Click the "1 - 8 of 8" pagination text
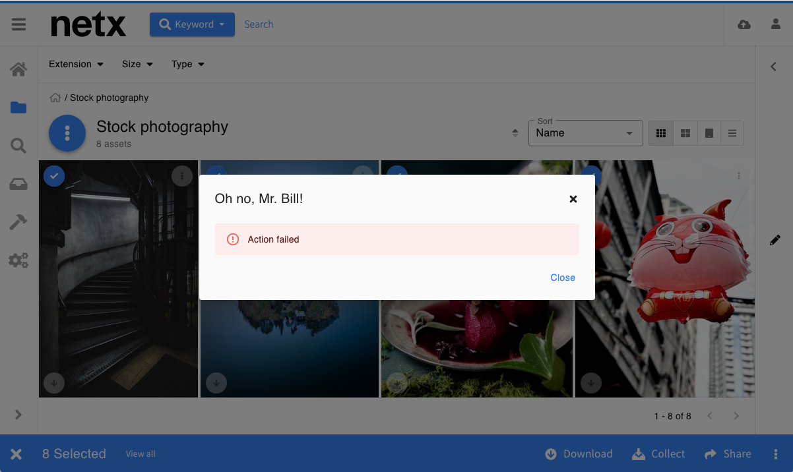Viewport: 793px width, 472px height. pyautogui.click(x=673, y=416)
